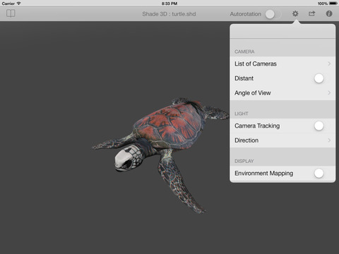
Task: Tap the Wi-Fi status icon
Action: pos(18,4)
